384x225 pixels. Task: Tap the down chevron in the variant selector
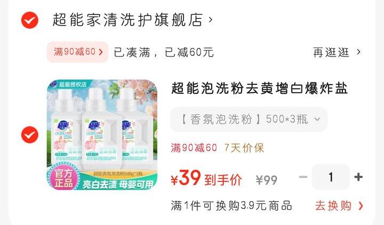click(x=317, y=119)
